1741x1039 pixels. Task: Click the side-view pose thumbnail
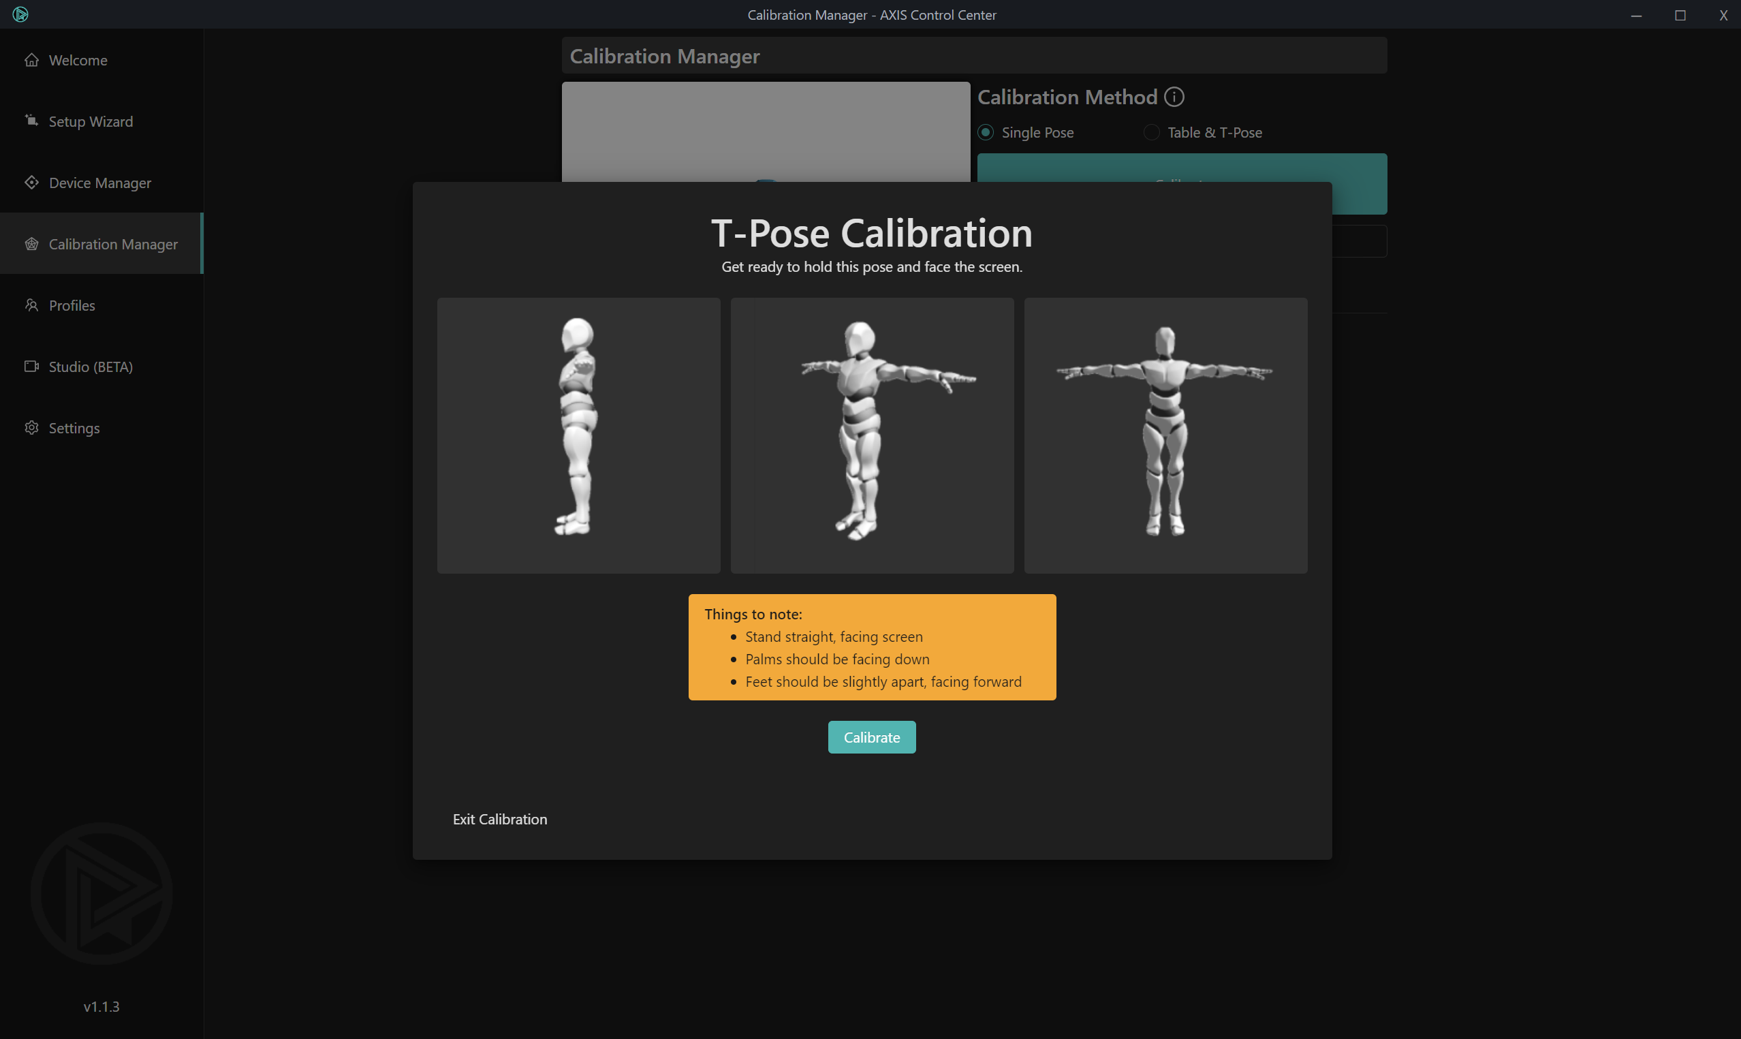tap(578, 435)
